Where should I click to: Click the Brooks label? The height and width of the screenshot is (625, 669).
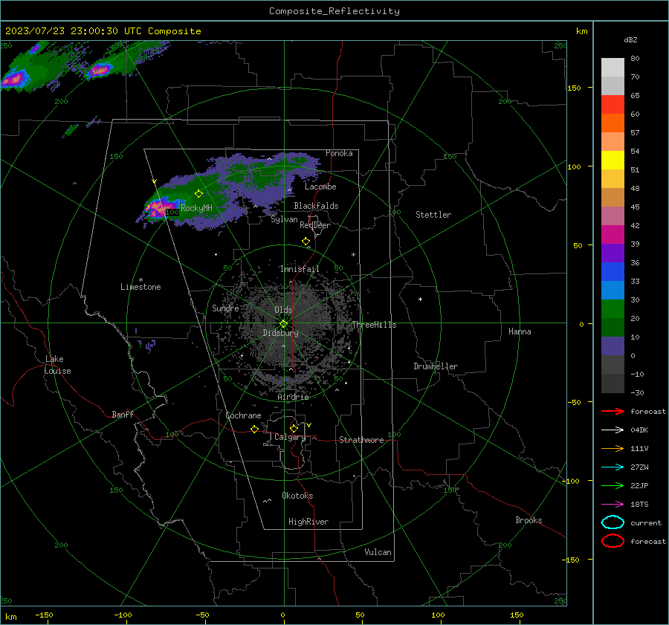click(529, 520)
